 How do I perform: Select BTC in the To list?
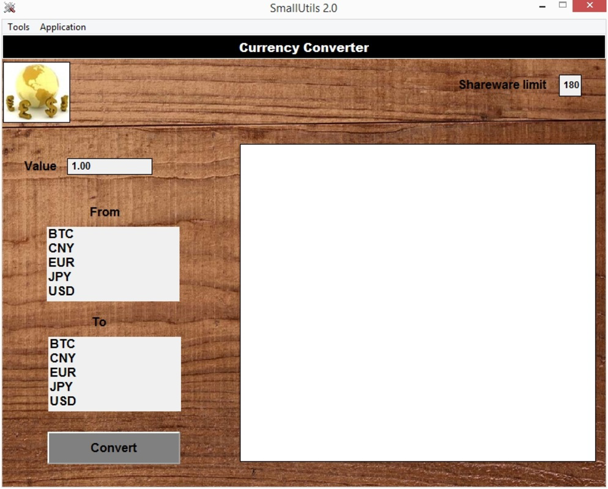(x=114, y=344)
